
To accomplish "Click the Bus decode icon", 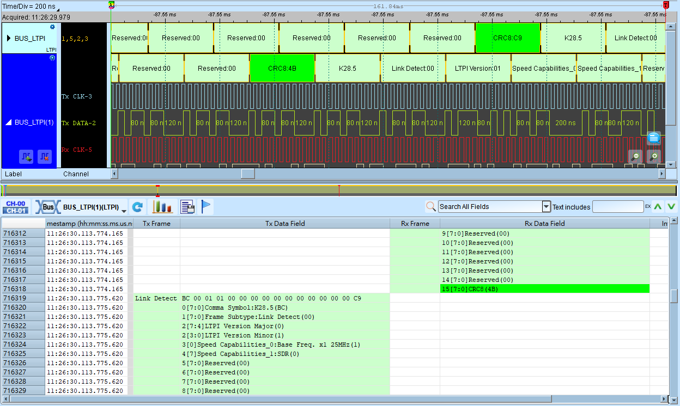I will pos(47,207).
